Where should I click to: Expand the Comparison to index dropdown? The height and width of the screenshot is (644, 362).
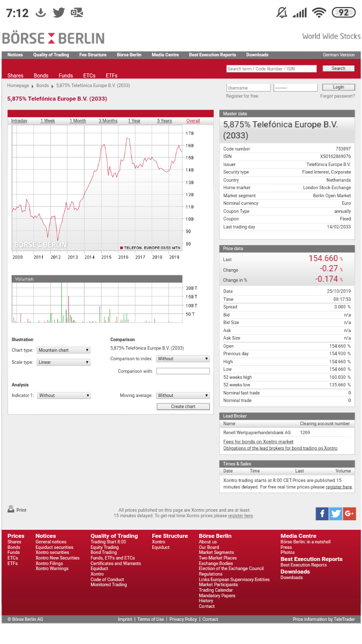tap(183, 359)
